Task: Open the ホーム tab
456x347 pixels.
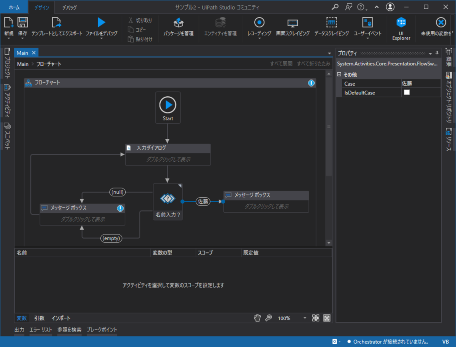Action: coord(14,7)
